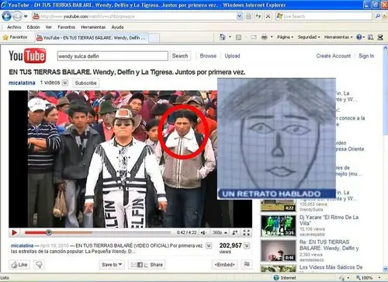The height and width of the screenshot is (282, 388).
Task: Click Sign In link
Action: click(366, 56)
